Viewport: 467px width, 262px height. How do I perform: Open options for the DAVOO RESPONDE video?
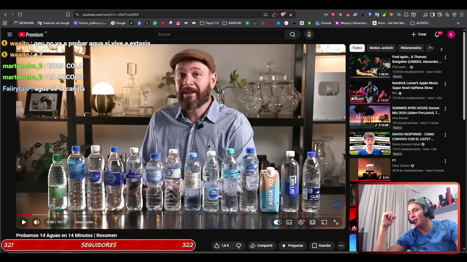tap(445, 135)
